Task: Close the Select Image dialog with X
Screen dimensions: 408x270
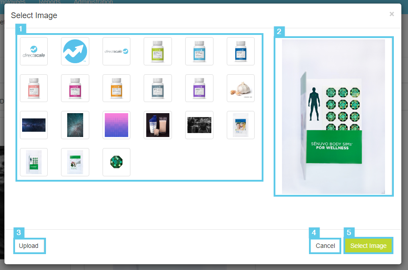Action: pos(392,14)
